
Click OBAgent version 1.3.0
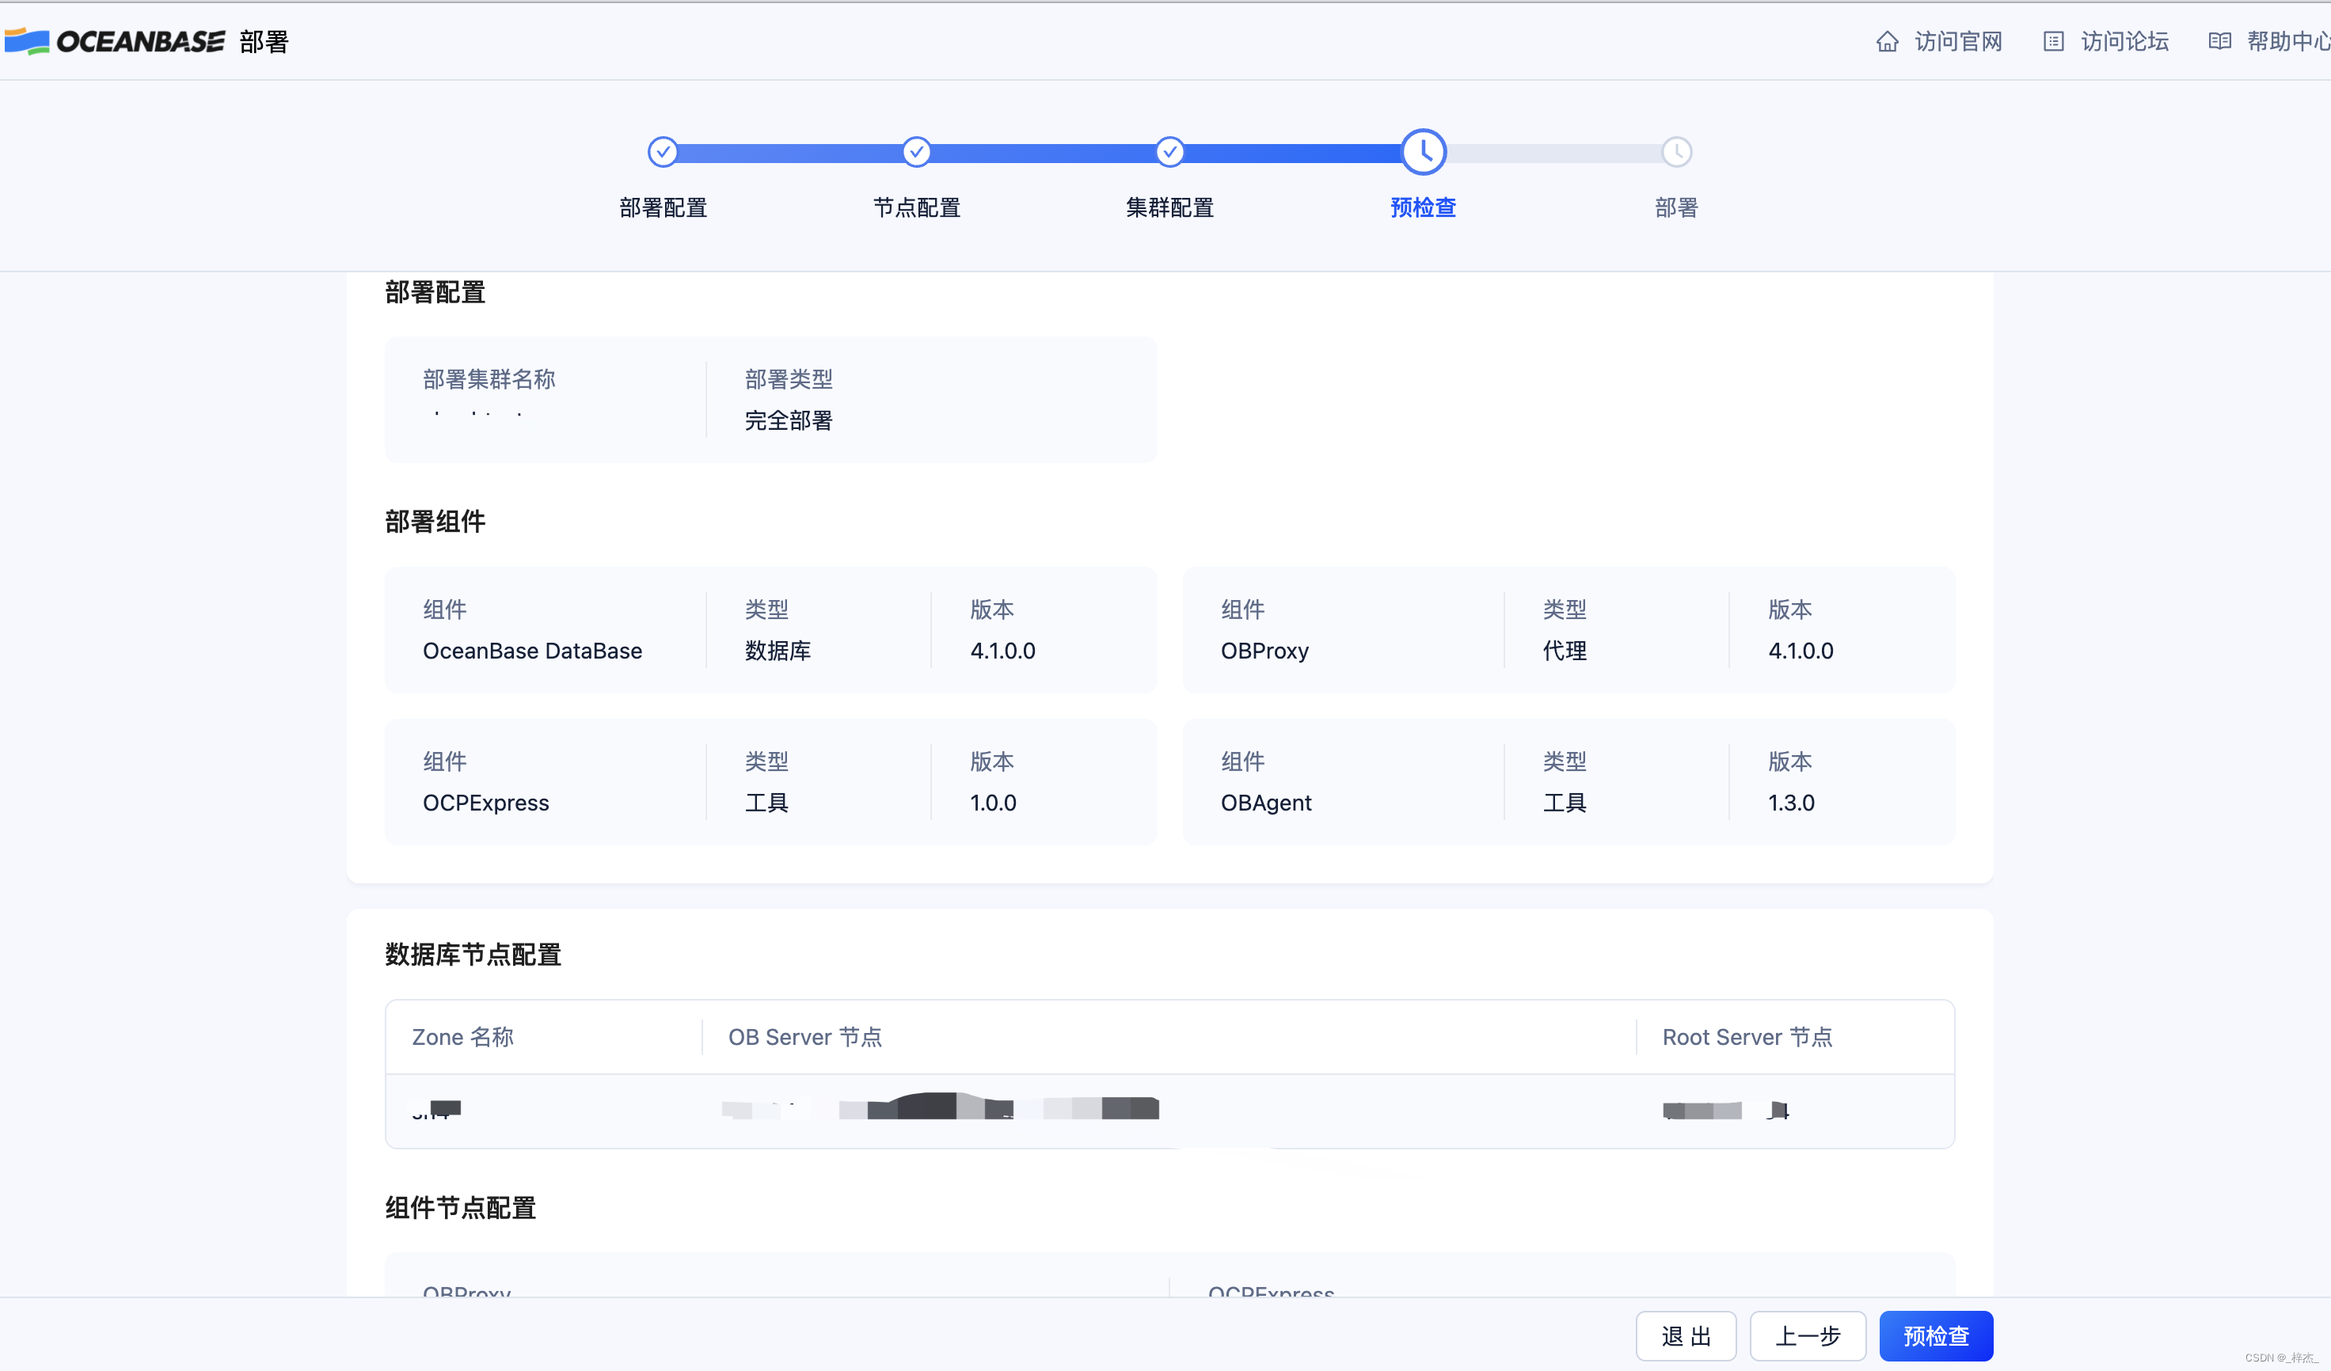click(1792, 803)
